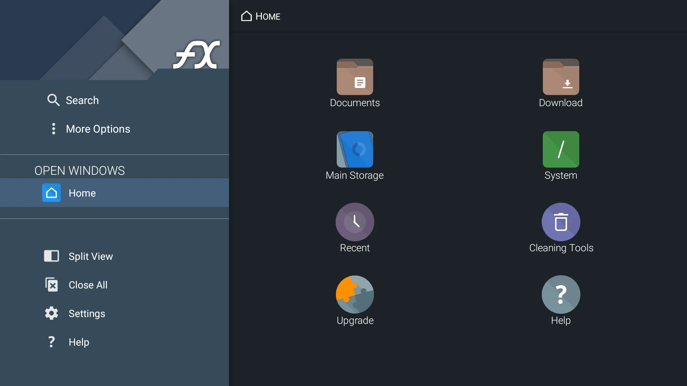Click the Upgrade label text
Viewport: 687px width, 386px height.
coord(355,321)
